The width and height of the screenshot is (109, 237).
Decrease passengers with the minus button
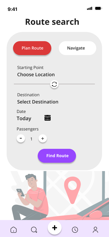pos(21,139)
